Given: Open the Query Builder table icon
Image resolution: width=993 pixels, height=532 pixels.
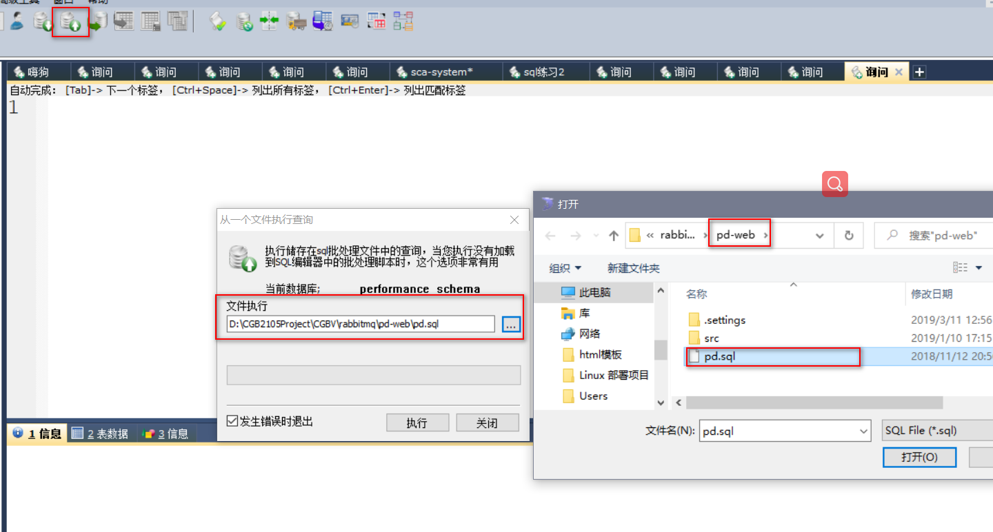Looking at the screenshot, I should pyautogui.click(x=377, y=21).
